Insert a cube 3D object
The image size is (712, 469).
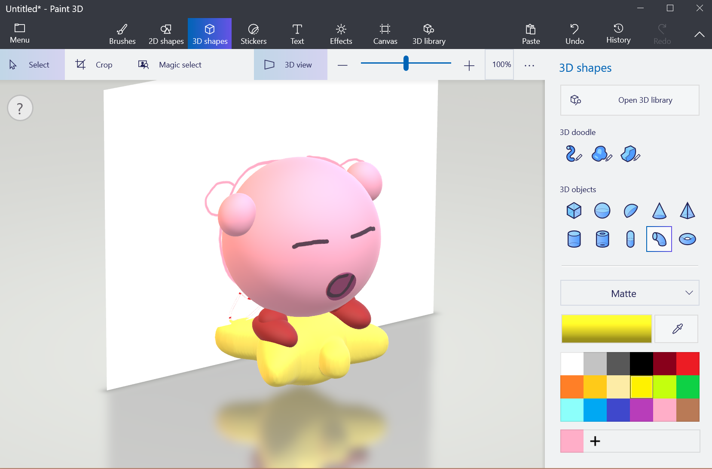574,211
